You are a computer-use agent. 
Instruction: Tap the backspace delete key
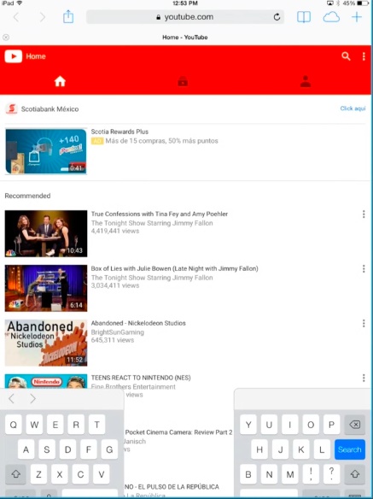(354, 425)
